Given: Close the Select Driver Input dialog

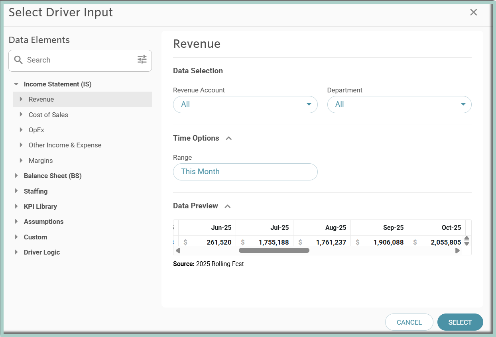Looking at the screenshot, I should [474, 12].
